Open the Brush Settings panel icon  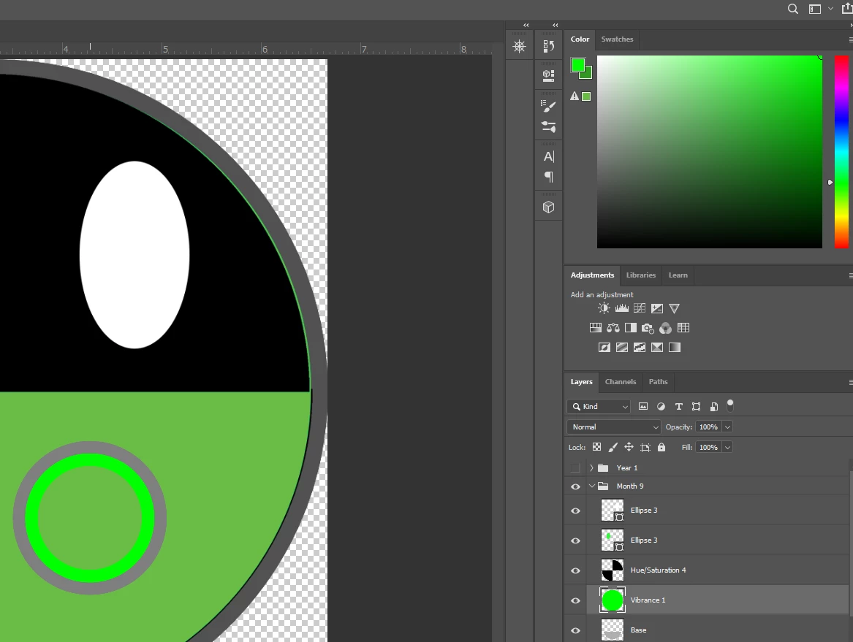pos(548,106)
